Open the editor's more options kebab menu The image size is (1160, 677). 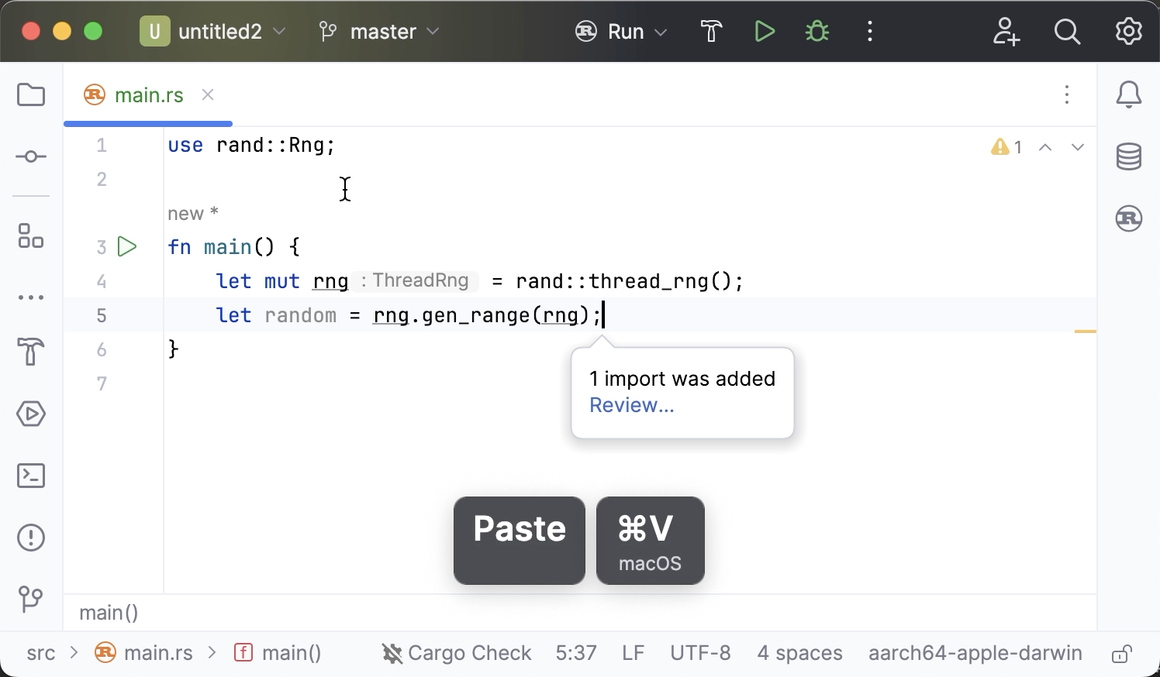point(1067,95)
